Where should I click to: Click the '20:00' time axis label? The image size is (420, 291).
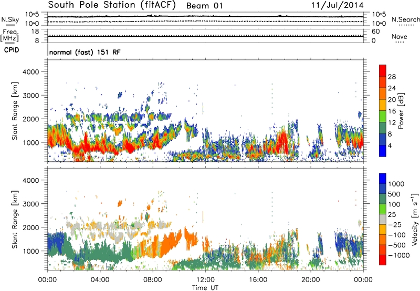pyautogui.click(x=311, y=280)
